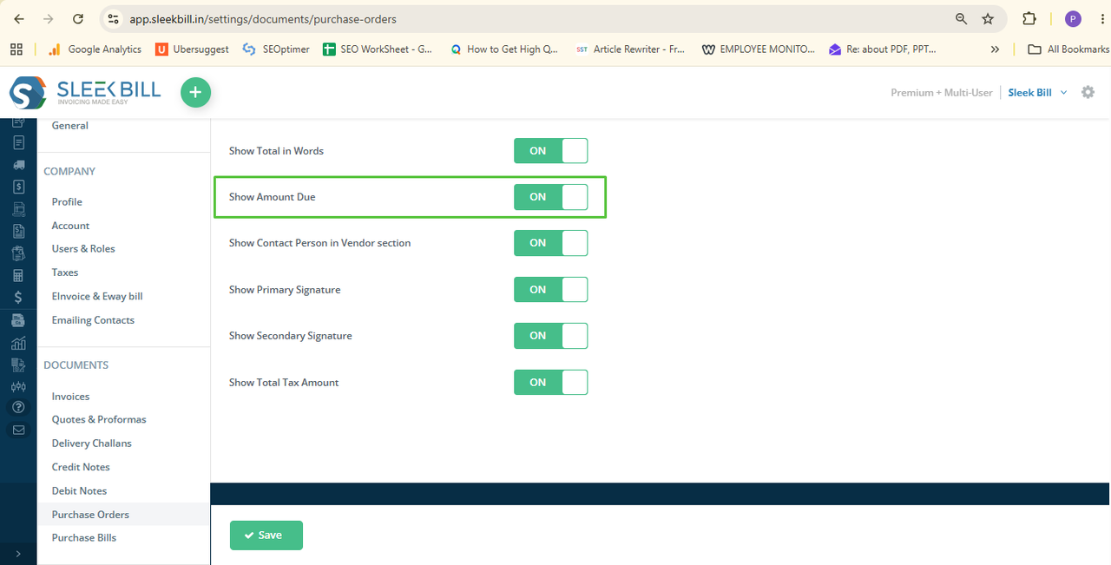Viewport: 1111px width, 565px height.
Task: Click the green plus create-new button
Action: [x=195, y=92]
